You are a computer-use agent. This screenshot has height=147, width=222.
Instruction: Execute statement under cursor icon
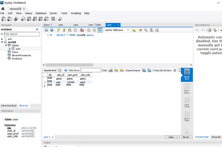click(x=64, y=30)
